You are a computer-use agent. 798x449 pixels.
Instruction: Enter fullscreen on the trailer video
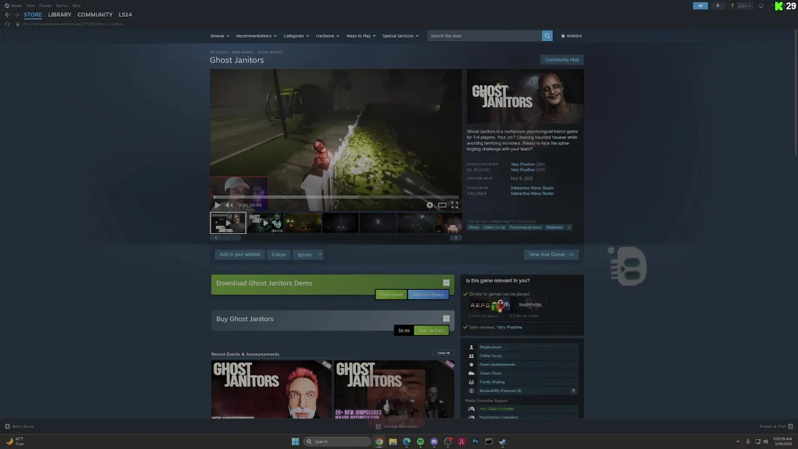point(454,205)
